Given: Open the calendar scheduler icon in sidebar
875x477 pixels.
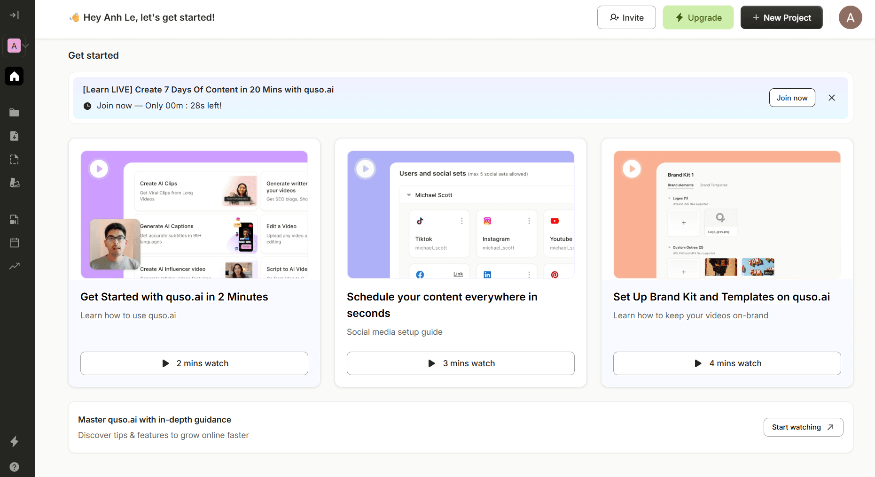Looking at the screenshot, I should 14,243.
